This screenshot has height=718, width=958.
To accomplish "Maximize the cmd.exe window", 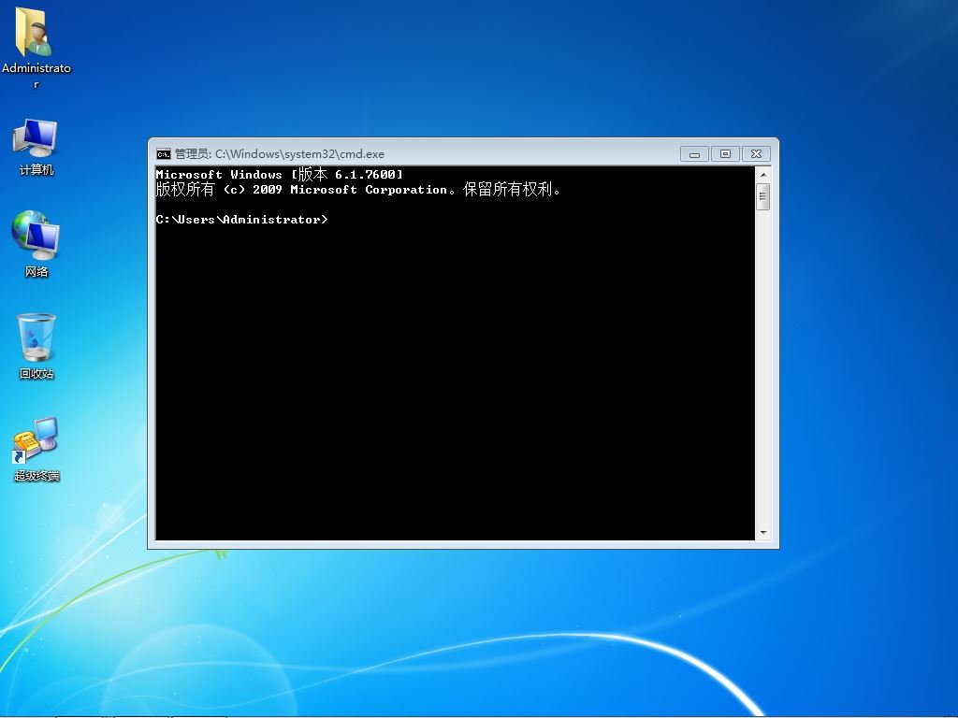I will (x=725, y=154).
